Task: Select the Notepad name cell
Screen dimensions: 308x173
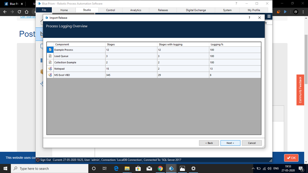Action: pyautogui.click(x=79, y=69)
